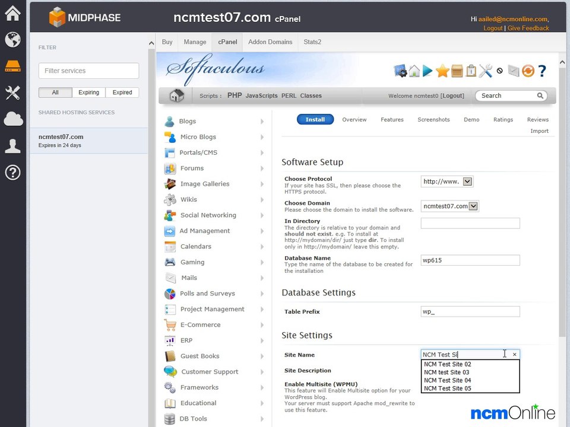Open the dark blue question mark help icon

(x=542, y=71)
